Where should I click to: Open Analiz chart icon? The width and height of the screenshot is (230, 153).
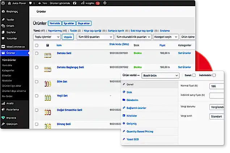point(3,103)
